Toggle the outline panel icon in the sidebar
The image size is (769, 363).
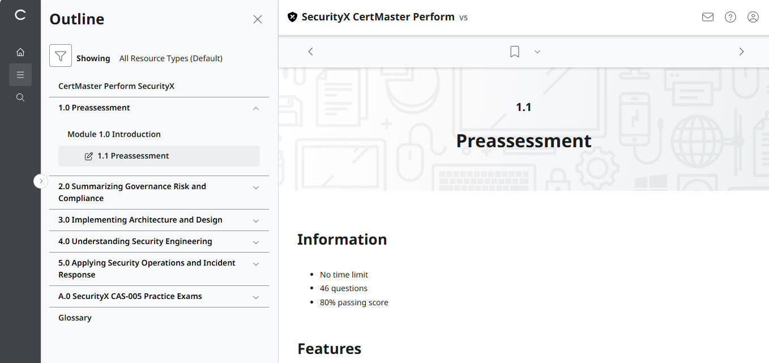20,74
